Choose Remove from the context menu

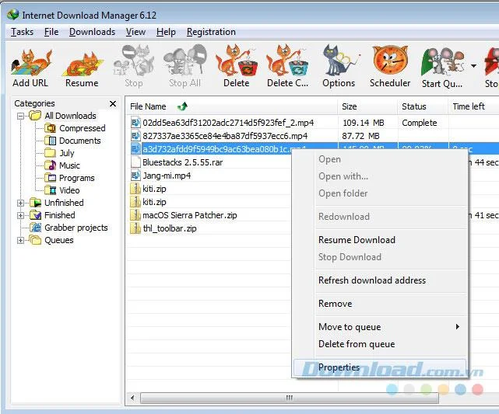[381, 304]
